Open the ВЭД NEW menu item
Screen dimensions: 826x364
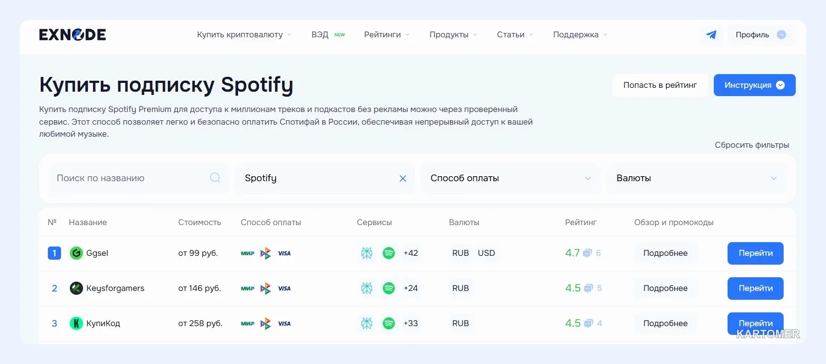(328, 35)
